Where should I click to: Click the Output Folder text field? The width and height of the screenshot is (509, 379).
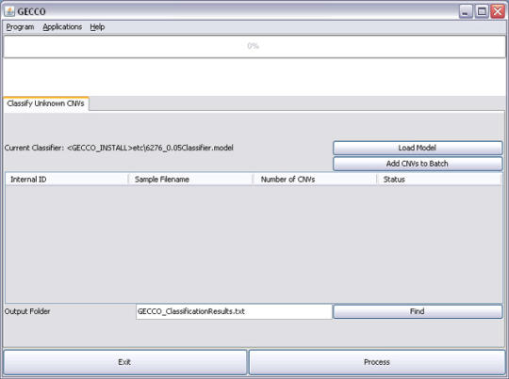234,311
